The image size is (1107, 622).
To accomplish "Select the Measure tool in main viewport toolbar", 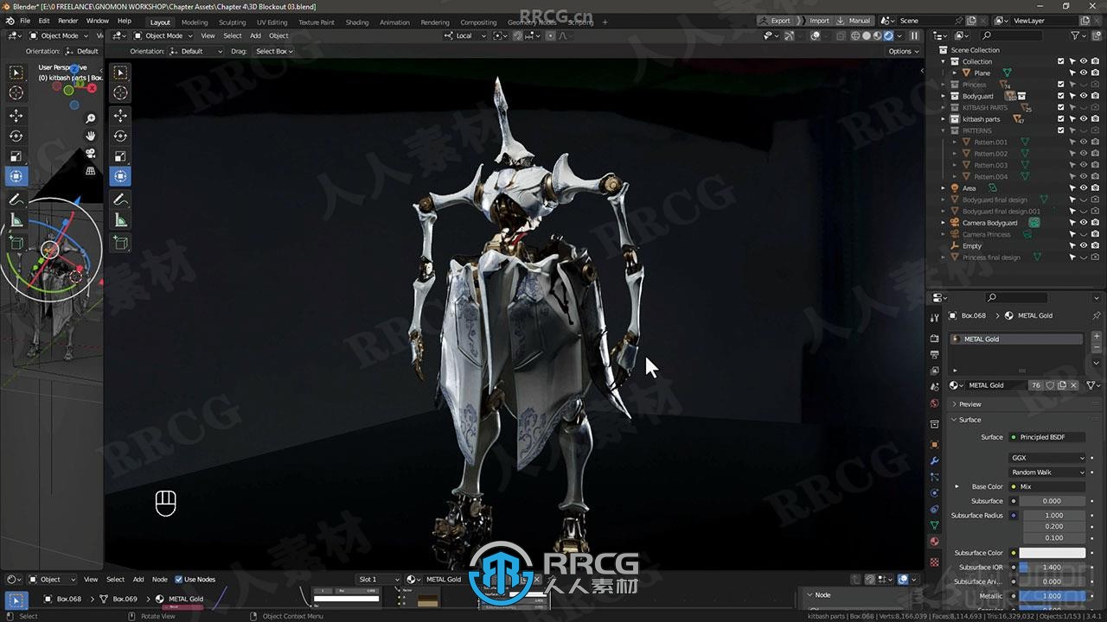I will 120,220.
